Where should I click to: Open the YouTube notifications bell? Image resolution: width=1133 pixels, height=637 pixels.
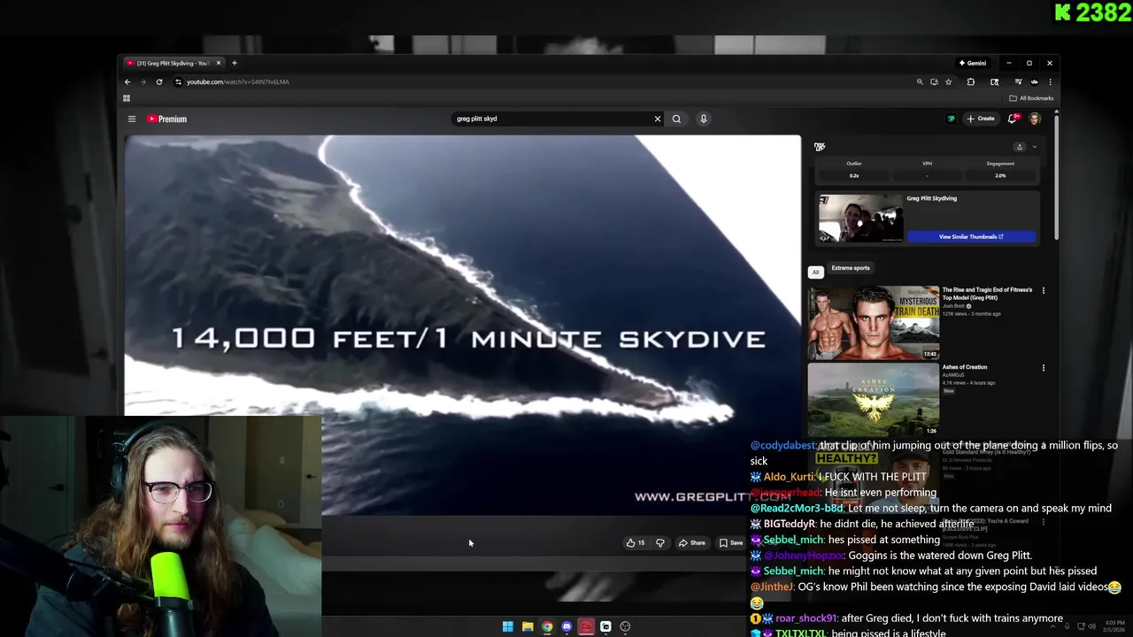(x=1013, y=119)
